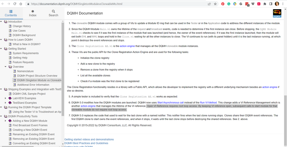Open the Pinterest extension icon
The height and width of the screenshot is (147, 287).
tap(223, 4)
